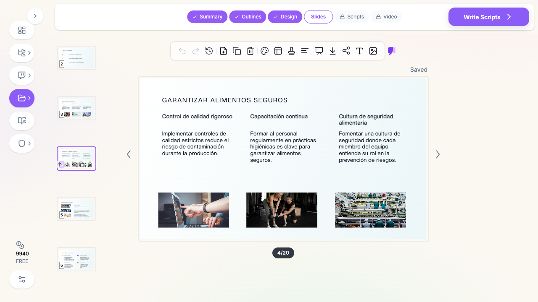The height and width of the screenshot is (302, 538).
Task: Open the slide layout tool
Action: [278, 51]
